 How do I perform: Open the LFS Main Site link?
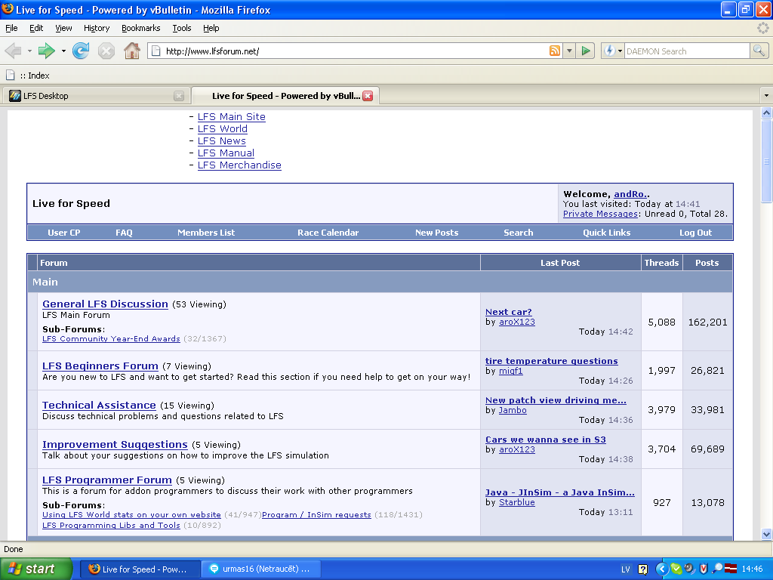pos(232,117)
